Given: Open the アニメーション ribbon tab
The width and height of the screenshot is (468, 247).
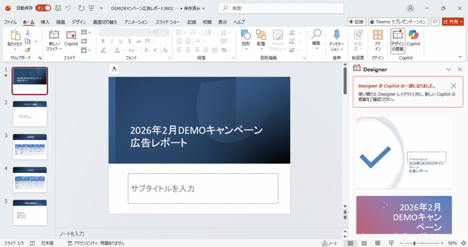Looking at the screenshot, I should (x=136, y=22).
